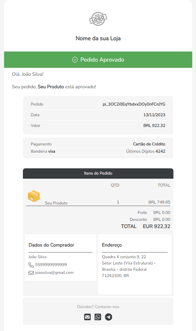Click the approved checkmark circle icon
Viewport: 196px width, 331px height.
point(75,60)
